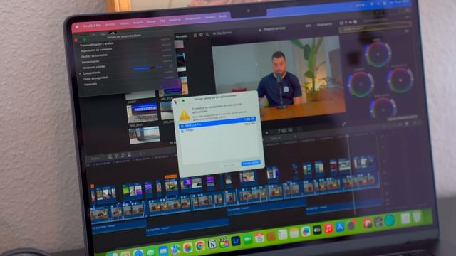Open the Apple menu
Image resolution: width=456 pixels, height=256 pixels.
77,27
